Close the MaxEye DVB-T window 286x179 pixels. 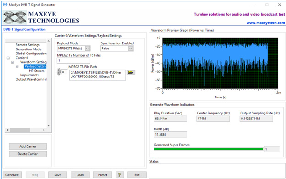click(x=280, y=5)
